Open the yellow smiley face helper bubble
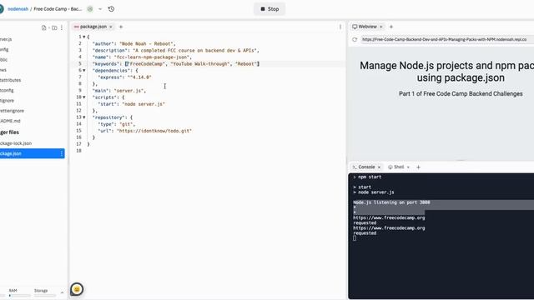 tap(77, 289)
